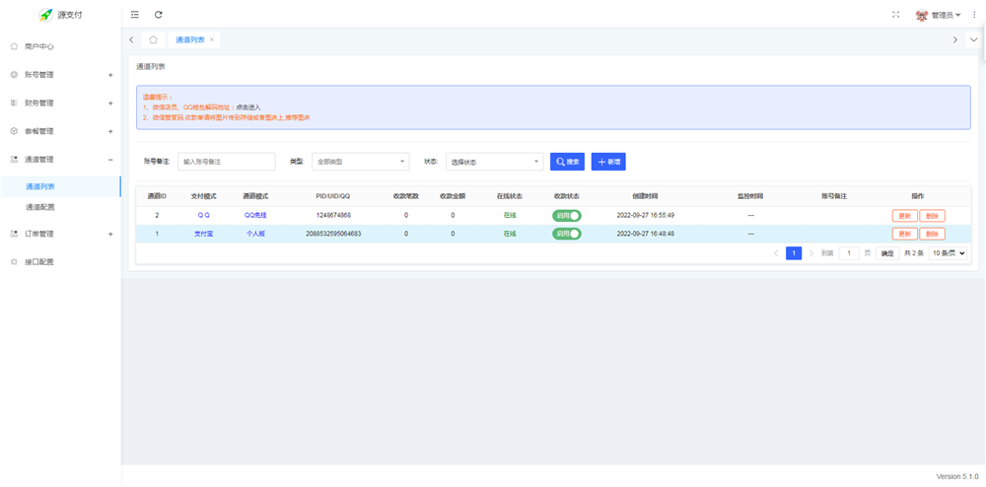Viewport: 986px width, 487px height.
Task: Expand the 账号管理 menu plus sign
Action: point(110,75)
